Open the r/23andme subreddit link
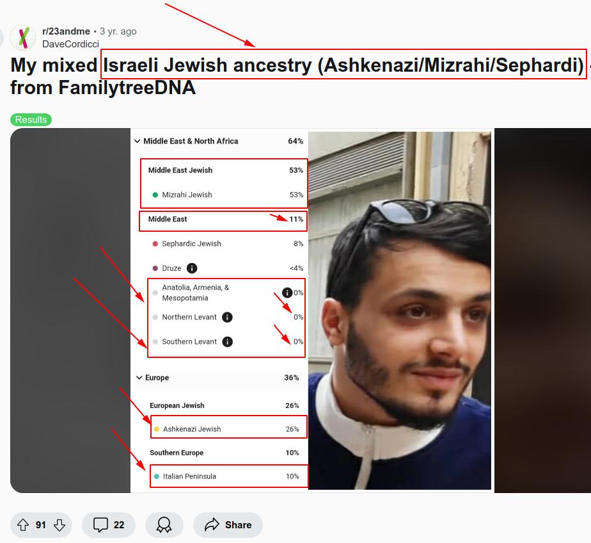 66,31
